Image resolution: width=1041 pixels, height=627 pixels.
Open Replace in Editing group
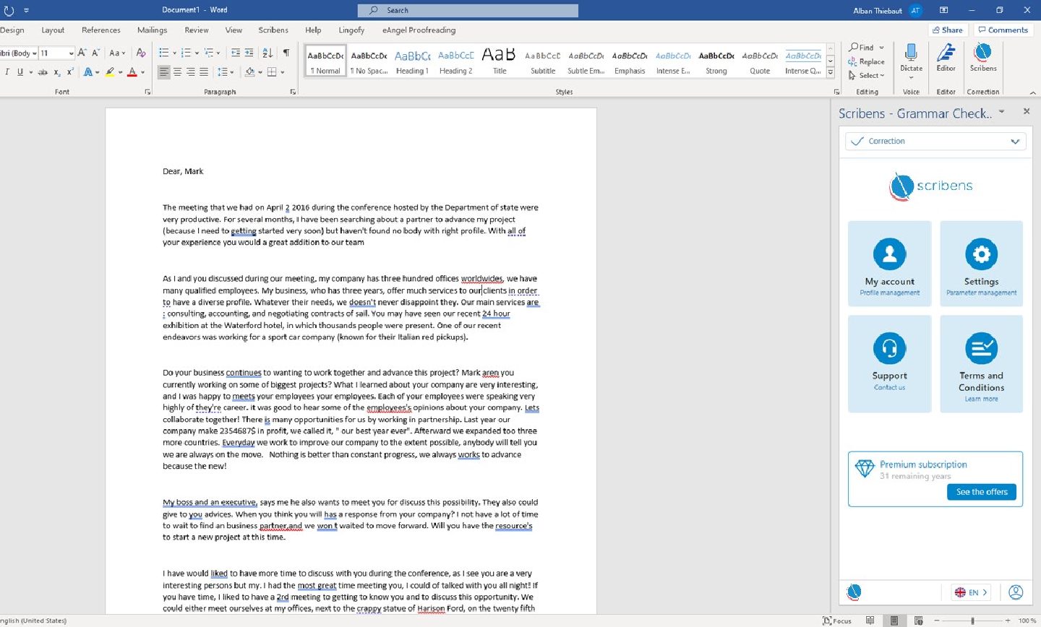(866, 61)
